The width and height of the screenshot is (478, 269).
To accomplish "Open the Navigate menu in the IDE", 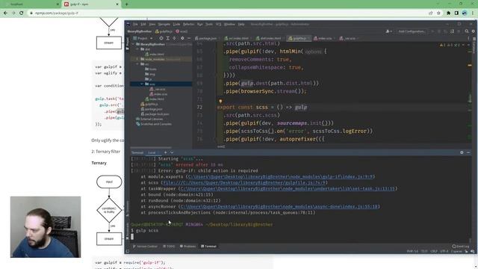I will [164, 24].
